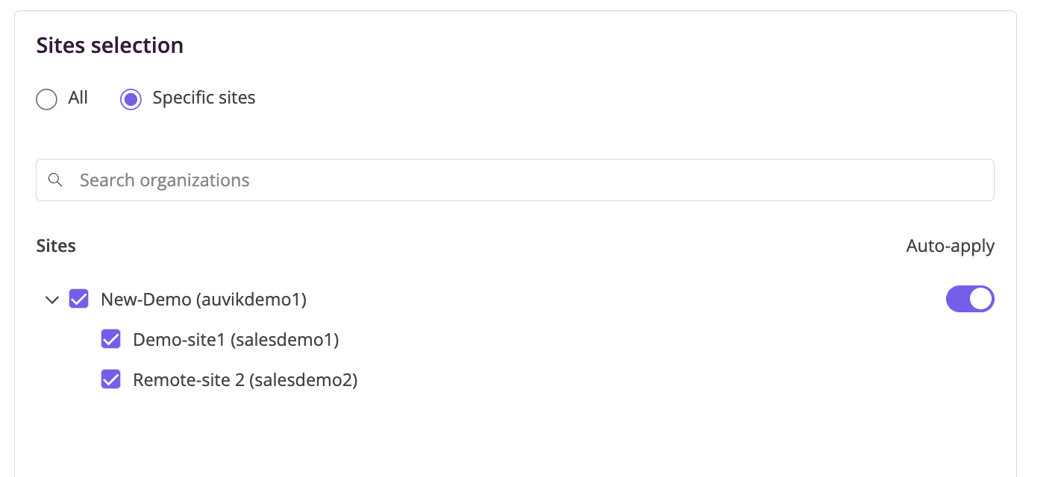Viewport: 1061px width, 477px height.
Task: Turn off the Auto-apply toggle for New-Demo
Action: tap(970, 299)
